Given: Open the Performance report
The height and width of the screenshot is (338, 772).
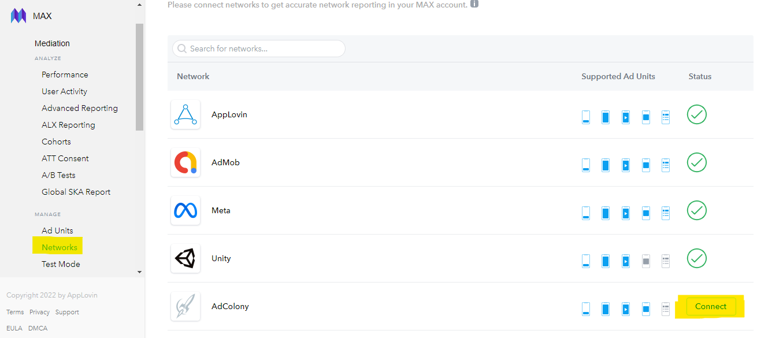Looking at the screenshot, I should coord(65,75).
